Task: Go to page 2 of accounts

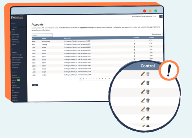Action: [83, 79]
